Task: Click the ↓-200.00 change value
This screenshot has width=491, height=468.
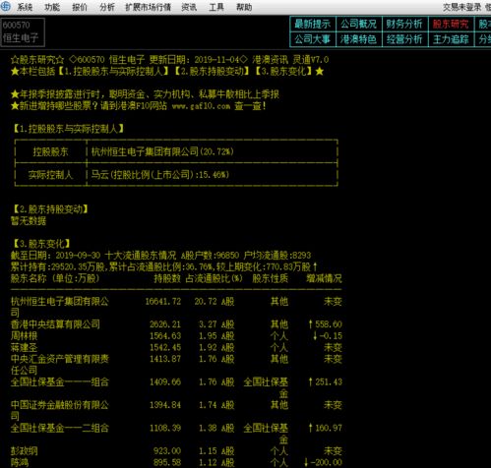Action: pyautogui.click(x=323, y=462)
